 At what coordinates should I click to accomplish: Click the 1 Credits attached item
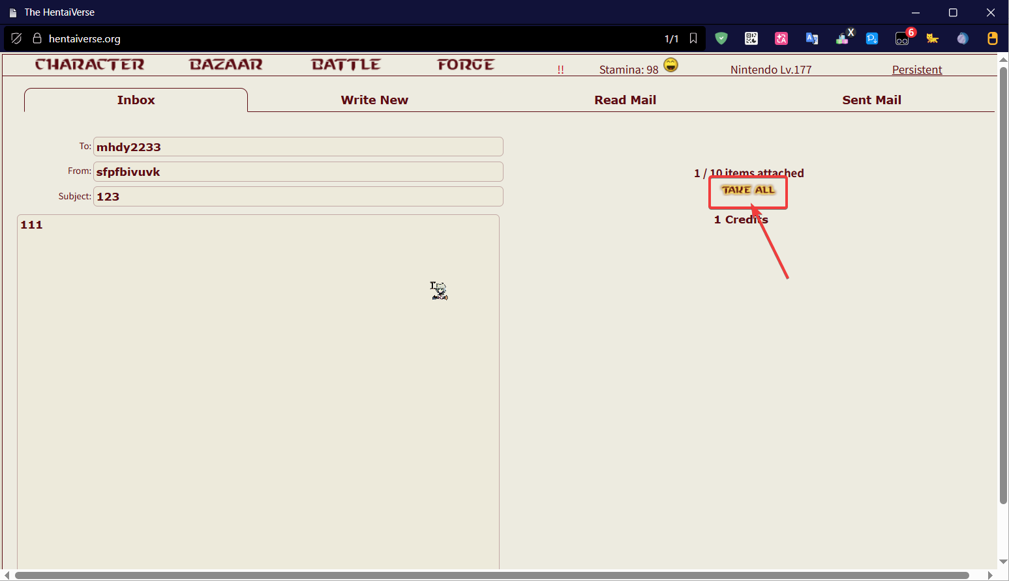pos(741,220)
